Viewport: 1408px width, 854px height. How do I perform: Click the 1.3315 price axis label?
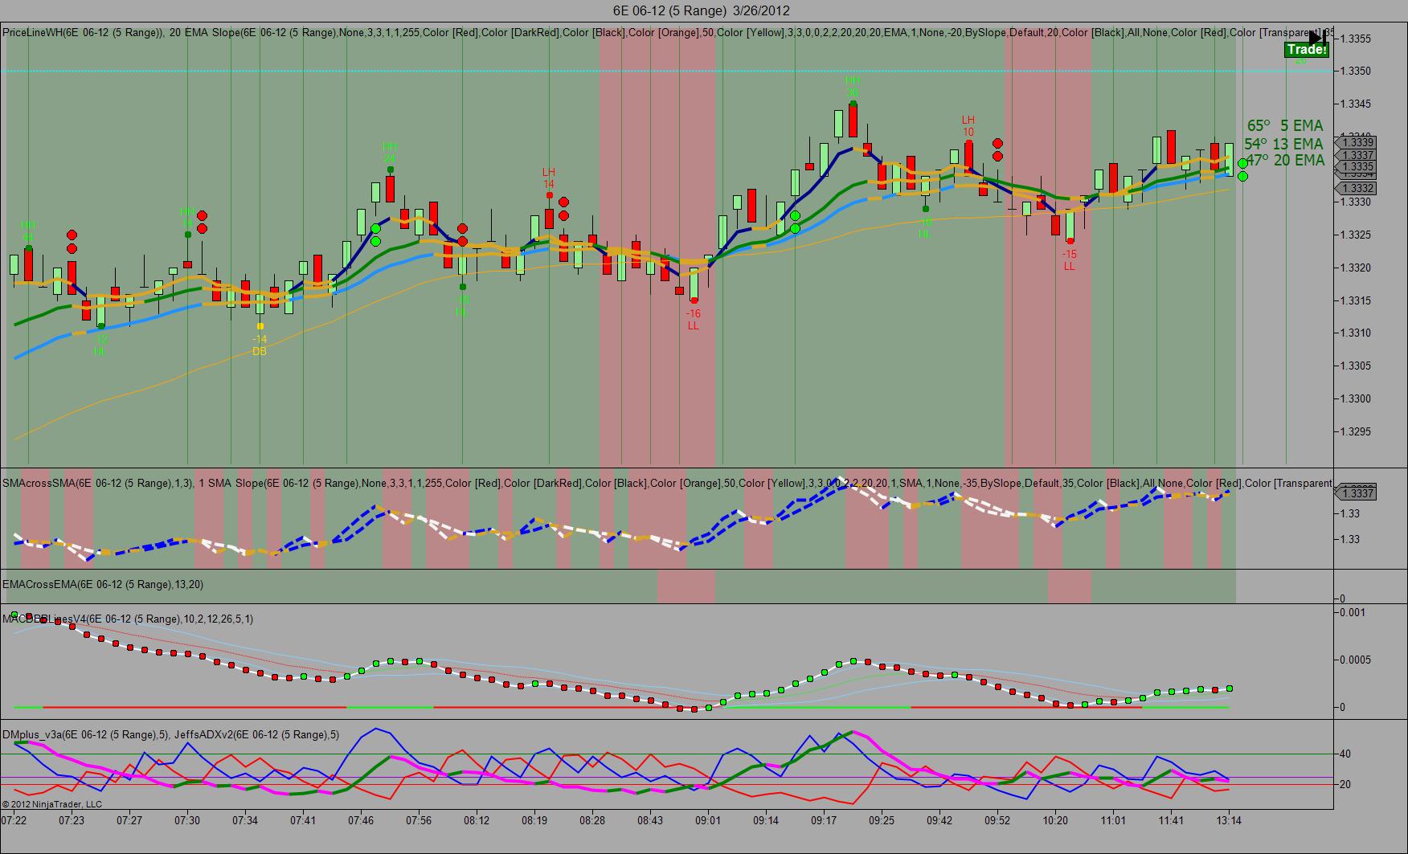tap(1355, 300)
